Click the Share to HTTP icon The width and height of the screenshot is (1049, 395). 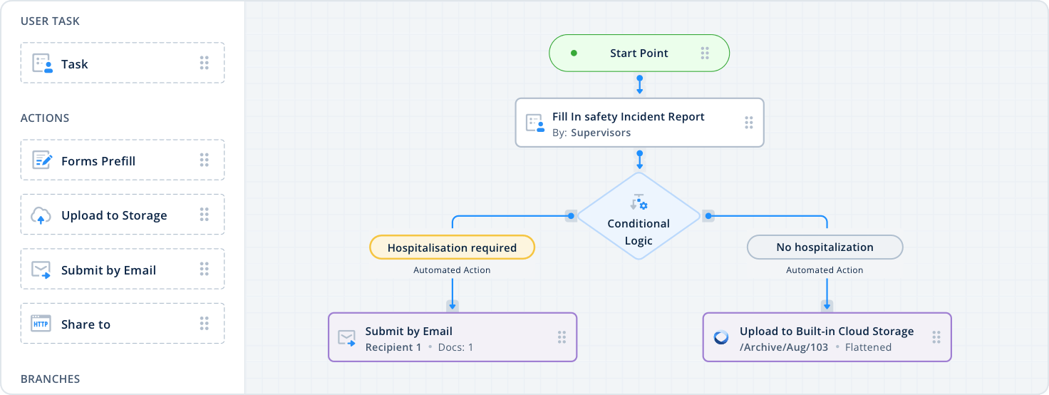[41, 324]
